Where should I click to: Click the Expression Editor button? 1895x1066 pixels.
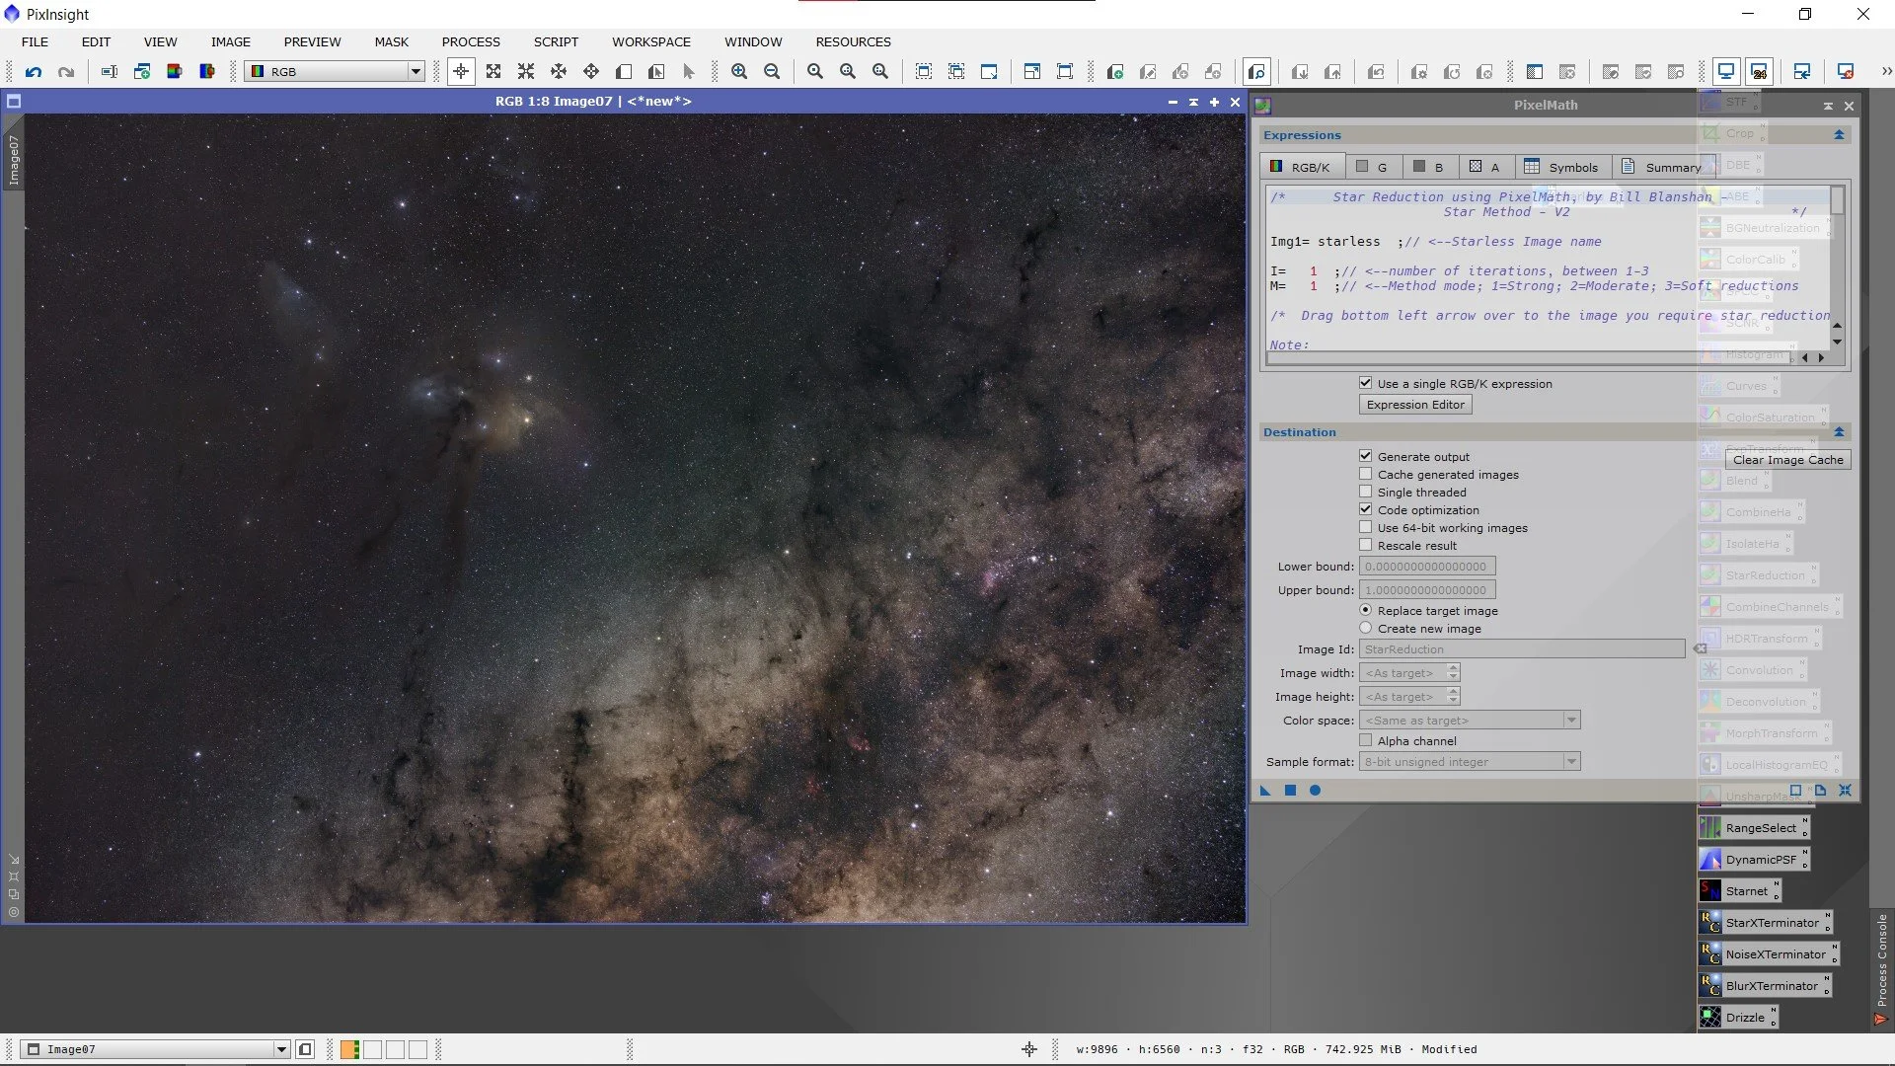point(1415,405)
